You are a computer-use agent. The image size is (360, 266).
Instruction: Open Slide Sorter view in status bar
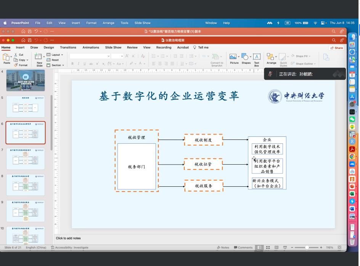268,247
